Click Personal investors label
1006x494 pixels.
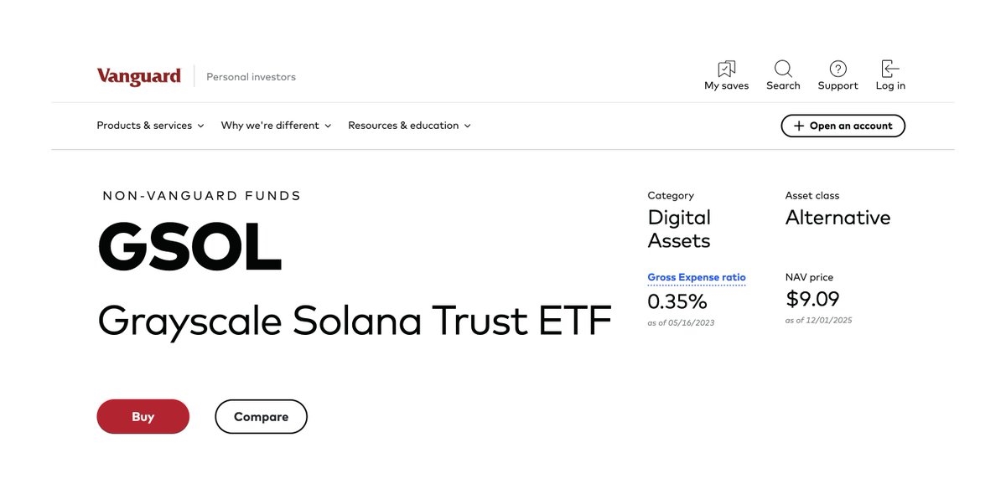pyautogui.click(x=251, y=77)
